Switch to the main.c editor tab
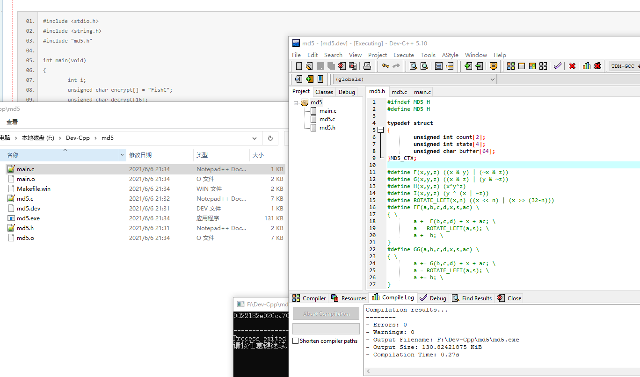The image size is (640, 377). coord(422,92)
